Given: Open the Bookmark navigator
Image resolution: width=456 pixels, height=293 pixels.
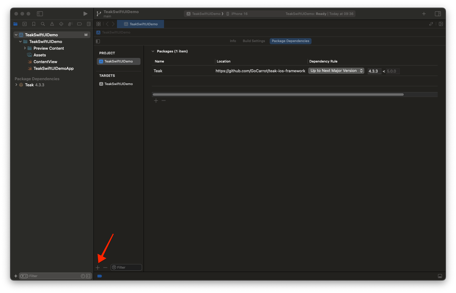Looking at the screenshot, I should click(x=34, y=24).
